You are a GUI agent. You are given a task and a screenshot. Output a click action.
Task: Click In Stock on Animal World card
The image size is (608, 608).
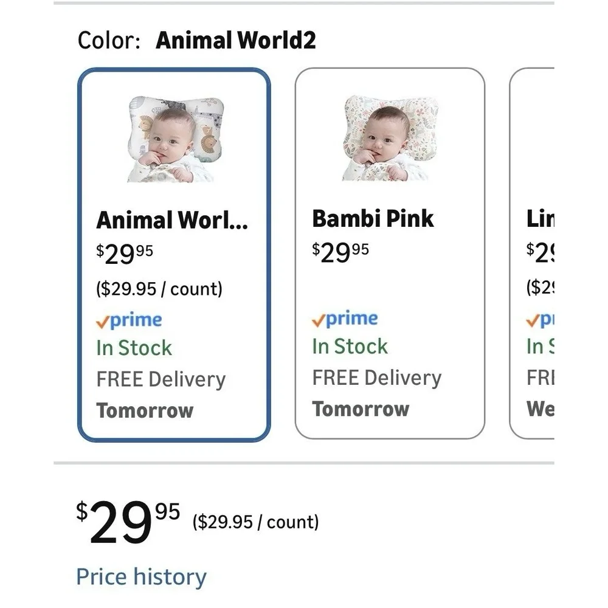click(x=134, y=348)
